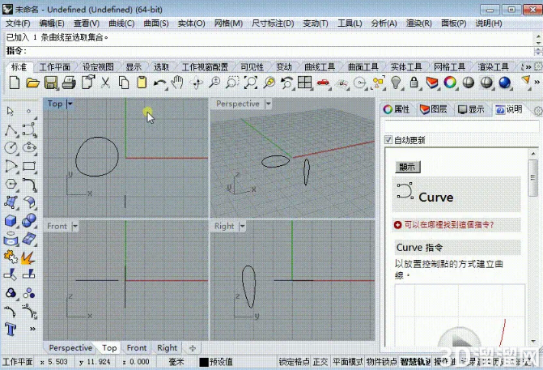Click the Print icon
This screenshot has width=543, height=370.
pyautogui.click(x=69, y=83)
